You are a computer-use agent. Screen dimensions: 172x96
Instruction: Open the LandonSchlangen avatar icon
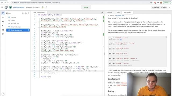tap(10, 7)
